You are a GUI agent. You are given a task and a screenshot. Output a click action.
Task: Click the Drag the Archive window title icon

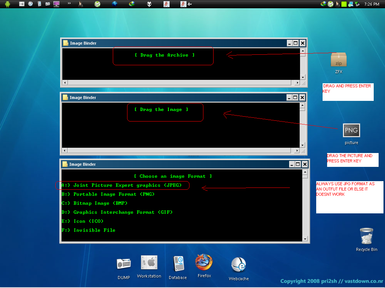point(65,43)
